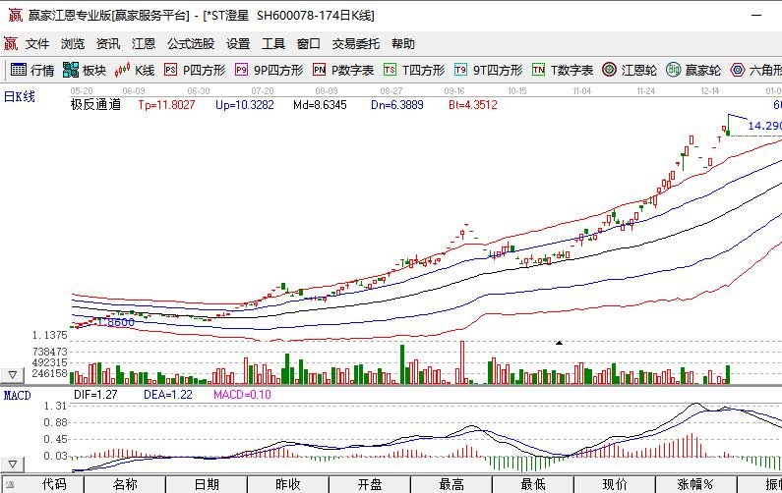This screenshot has width=782, height=493.
Task: Open the 板块 sectors toolbar icon
Action: point(85,70)
